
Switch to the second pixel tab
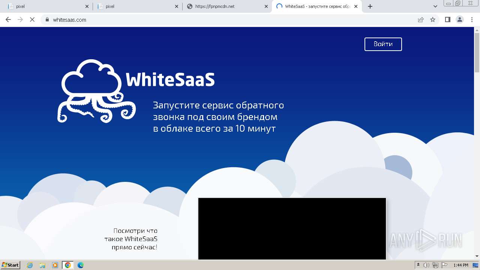click(137, 6)
